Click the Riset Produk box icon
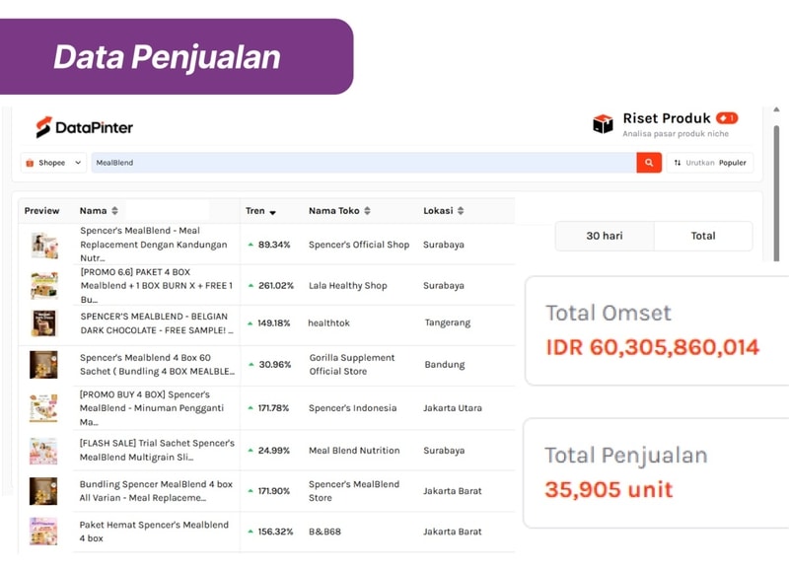This screenshot has width=789, height=570. pyautogui.click(x=603, y=124)
